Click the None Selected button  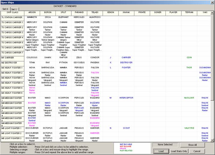[x=165, y=145]
